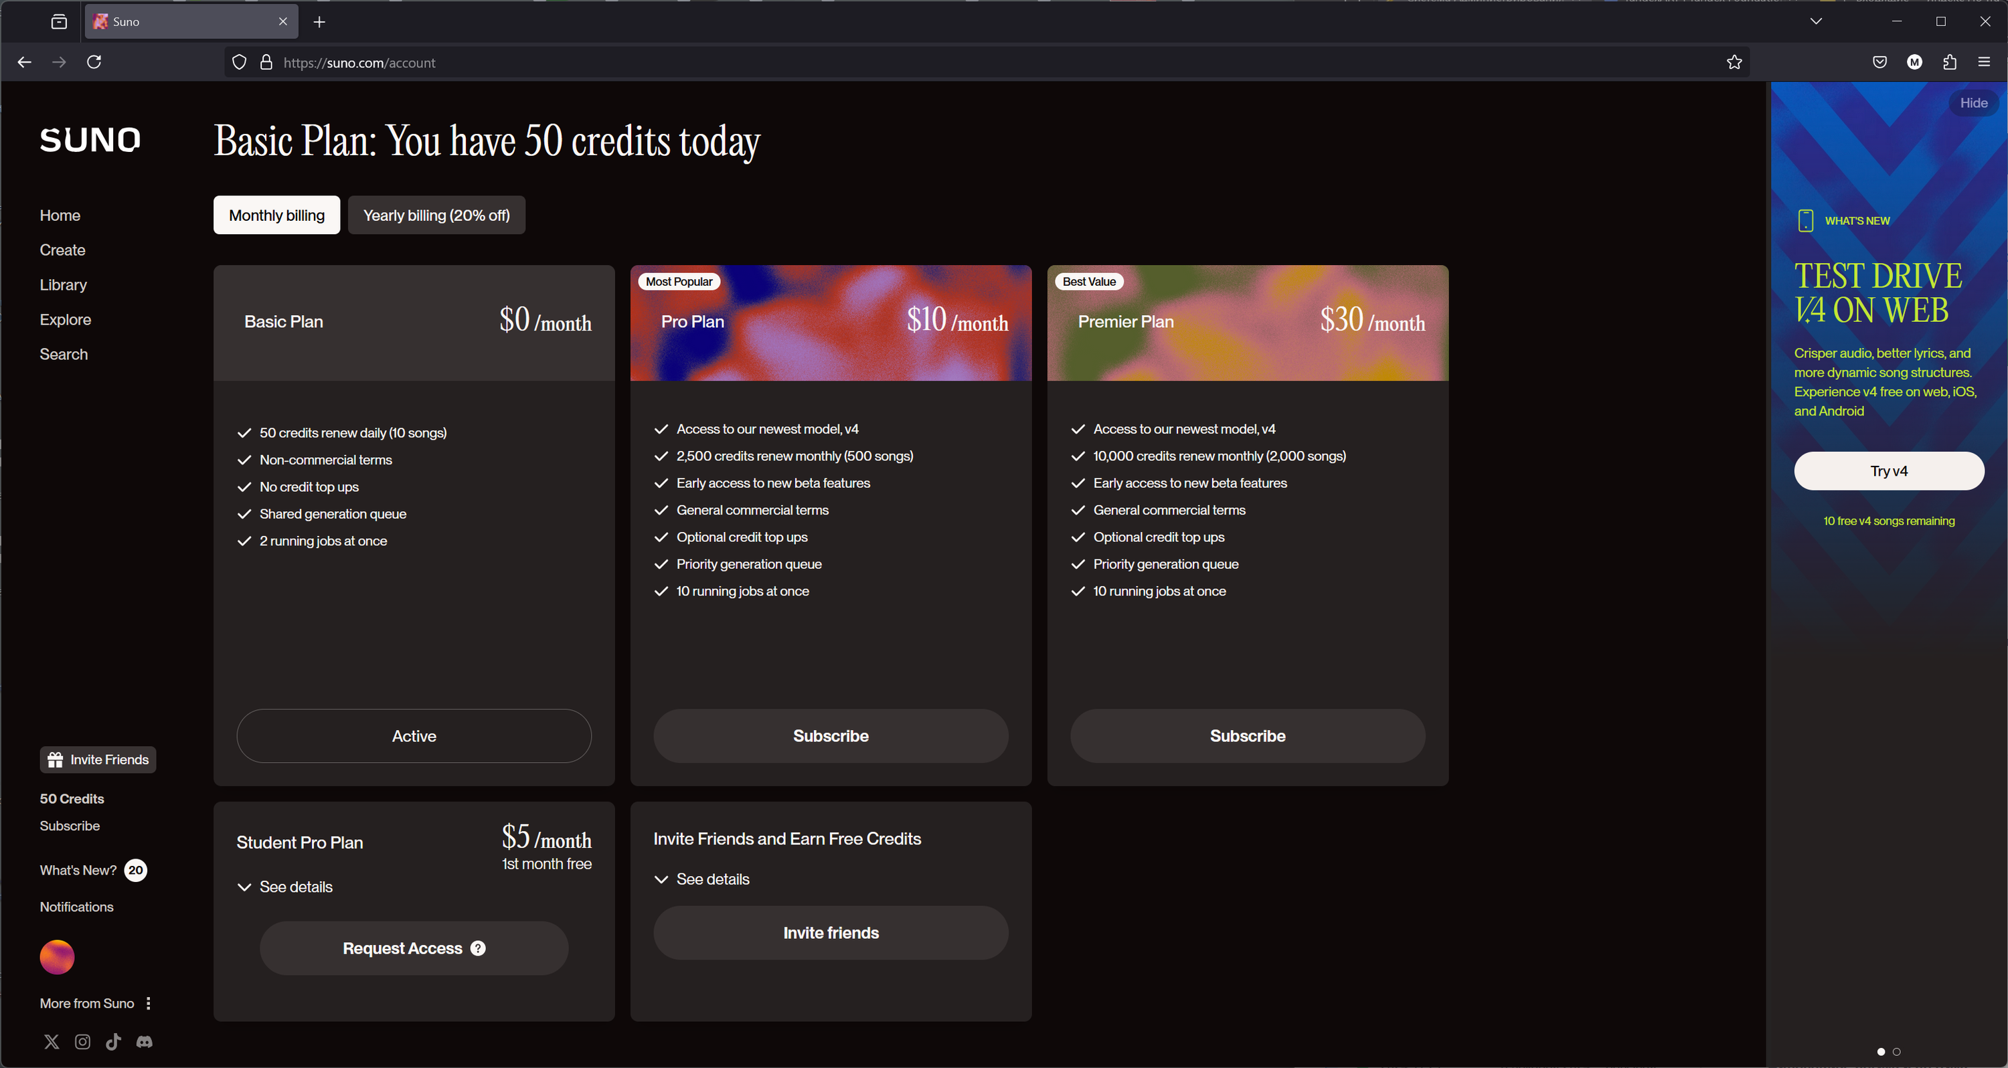
Task: Click the user profile avatar
Action: tap(57, 956)
